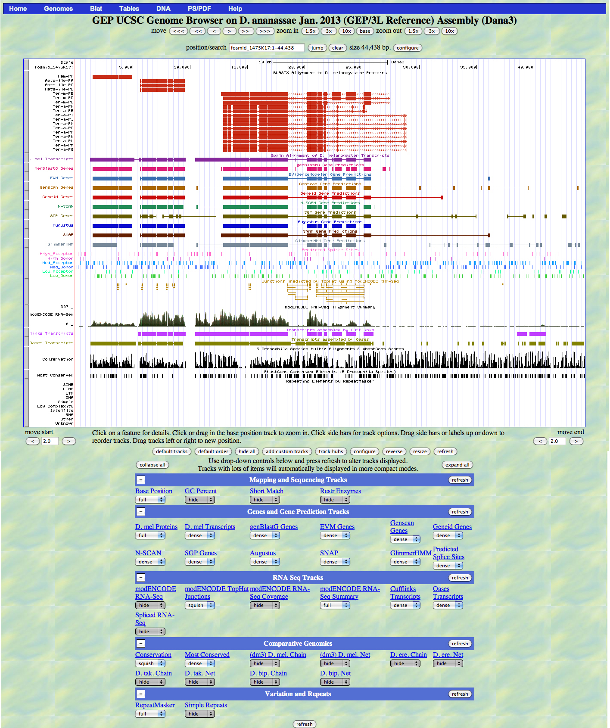This screenshot has width=610, height=728.
Task: Click the Conservation track label
Action: (58, 359)
